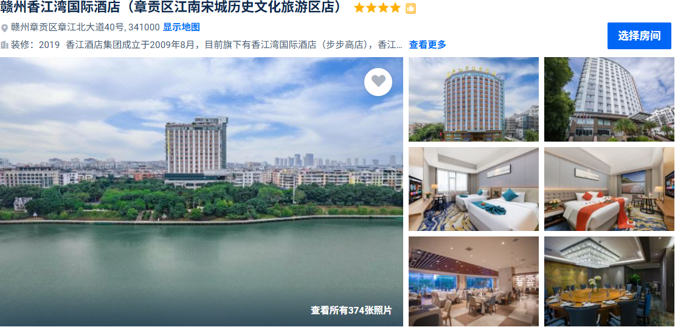675x327 pixels.
Task: Click the 装修：2019 description text
Action: coord(35,44)
